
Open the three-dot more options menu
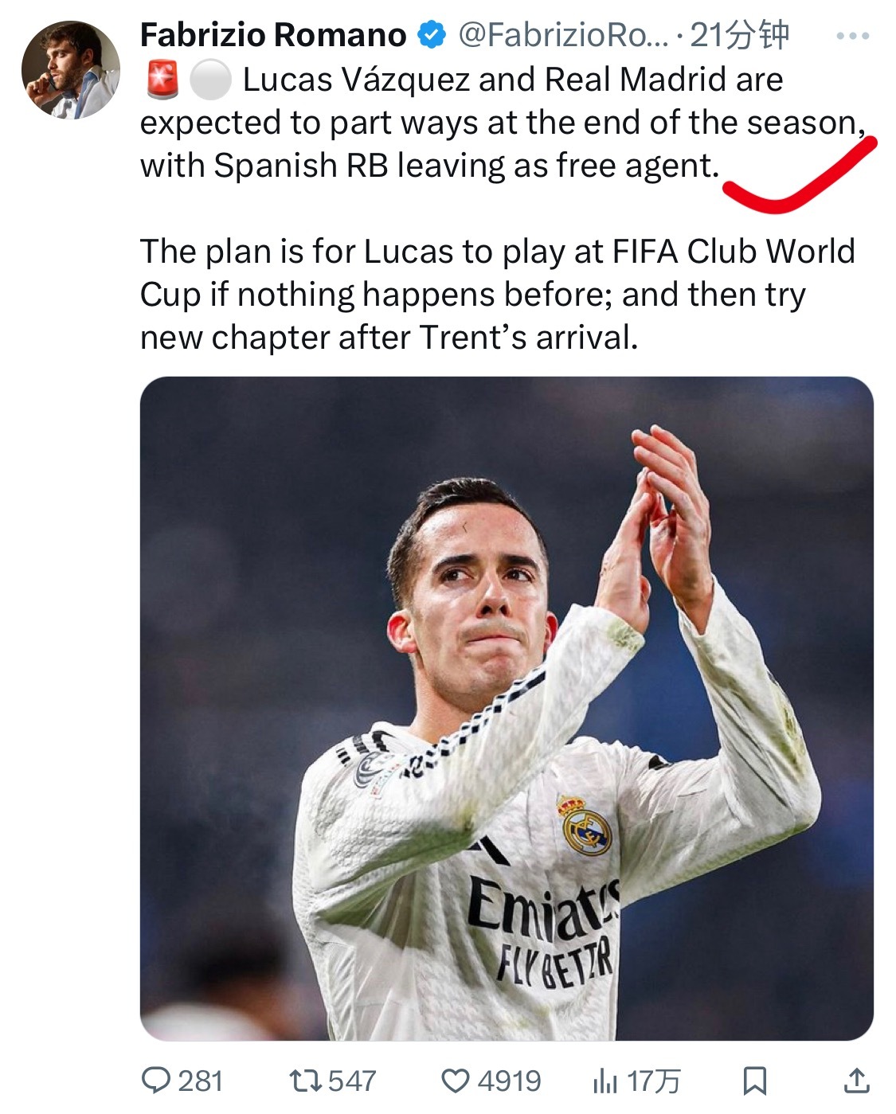pos(853,36)
